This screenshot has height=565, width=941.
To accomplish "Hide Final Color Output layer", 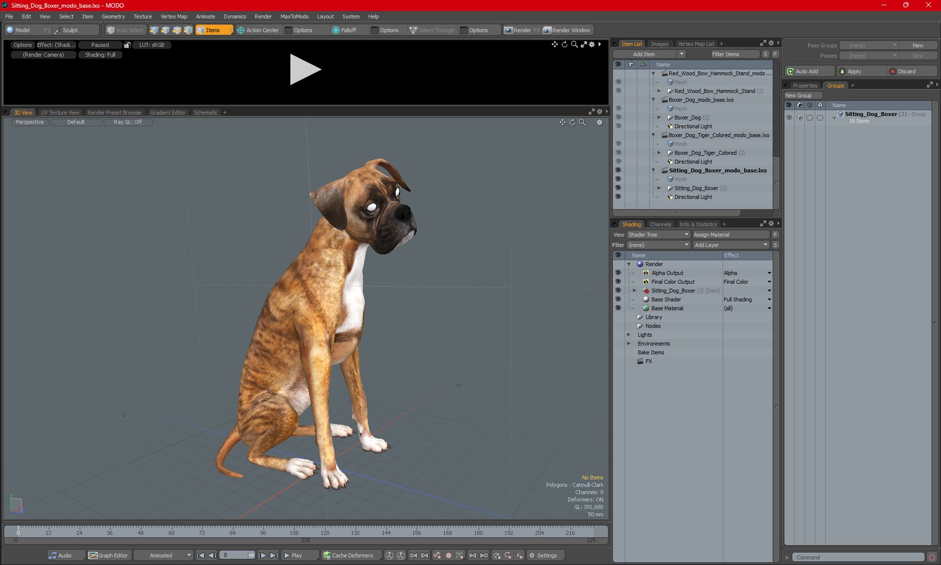I will (618, 282).
